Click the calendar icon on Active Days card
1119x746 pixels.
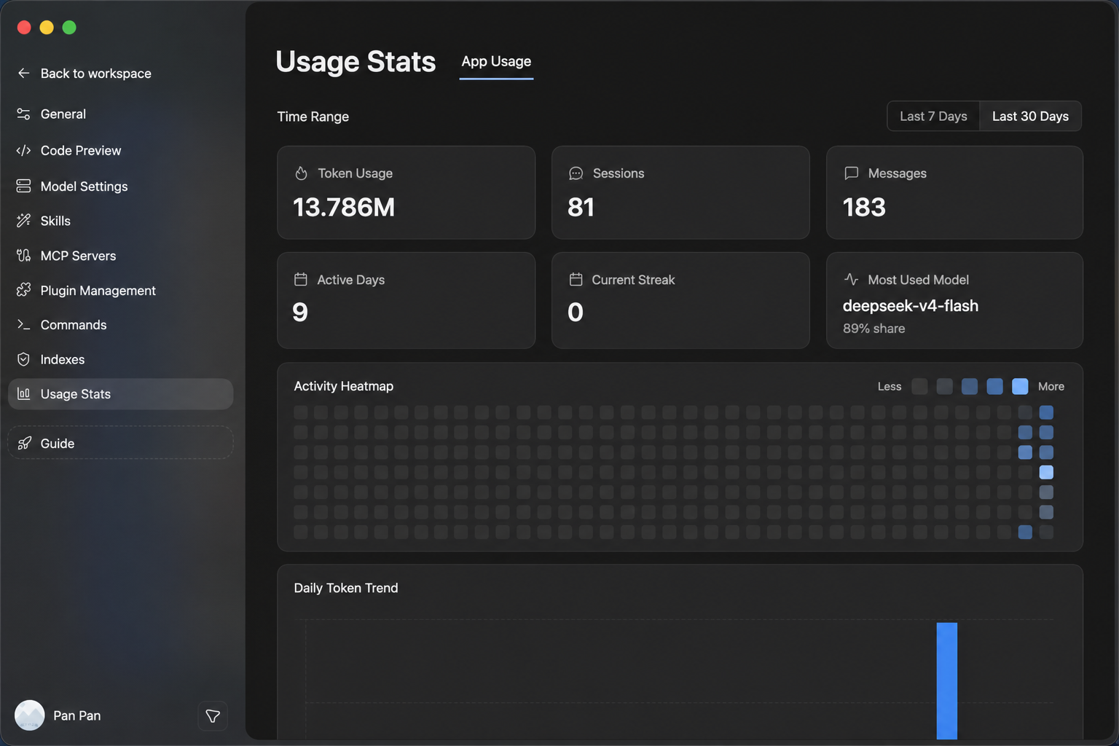tap(300, 279)
